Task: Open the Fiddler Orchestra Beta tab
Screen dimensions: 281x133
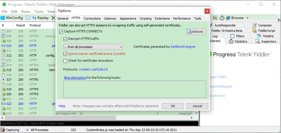Action: coord(227,31)
